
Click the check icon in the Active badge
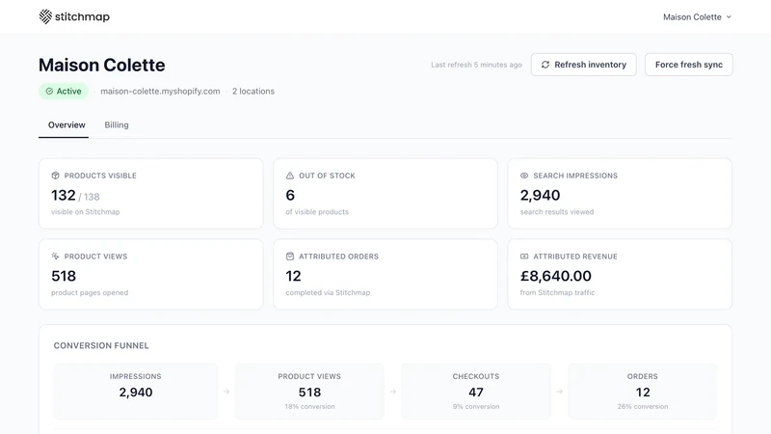point(49,91)
